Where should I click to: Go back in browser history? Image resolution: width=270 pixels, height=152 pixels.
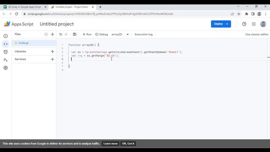pos(4,14)
